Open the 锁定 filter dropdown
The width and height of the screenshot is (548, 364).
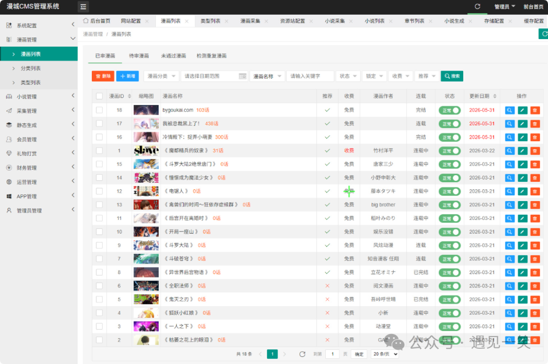(374, 76)
